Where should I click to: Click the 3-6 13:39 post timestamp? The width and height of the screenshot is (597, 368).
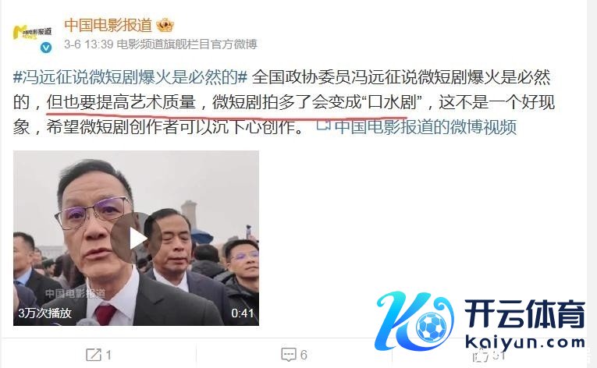click(89, 44)
